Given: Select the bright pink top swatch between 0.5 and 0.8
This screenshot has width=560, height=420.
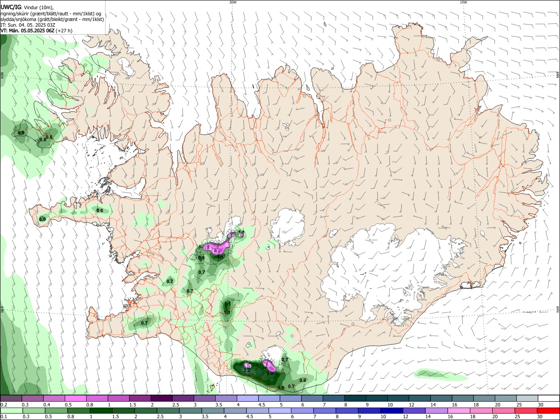Looking at the screenshot, I should [x=75, y=399].
